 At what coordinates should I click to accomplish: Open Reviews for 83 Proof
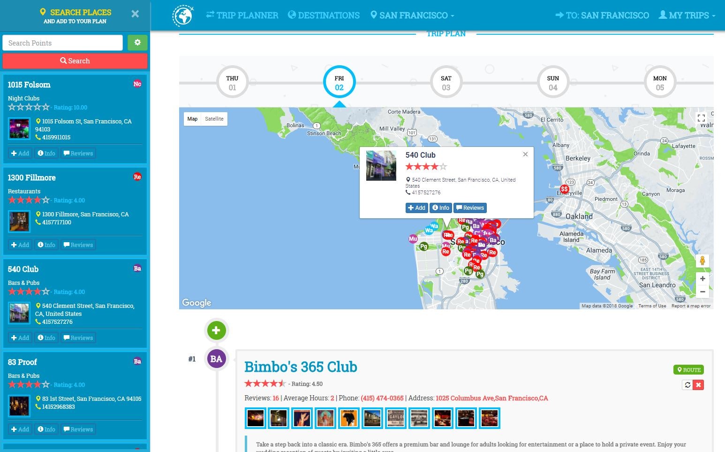78,429
